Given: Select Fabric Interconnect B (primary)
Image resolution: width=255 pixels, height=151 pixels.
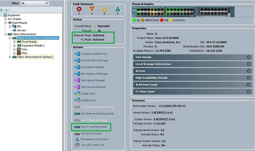Looking at the screenshot, I should (x=35, y=57).
